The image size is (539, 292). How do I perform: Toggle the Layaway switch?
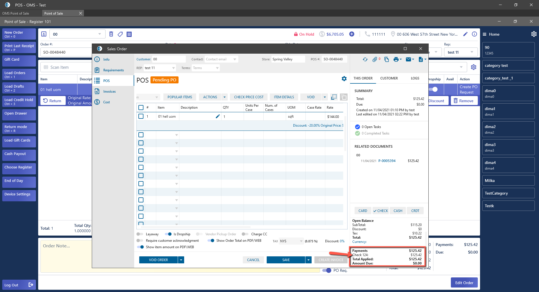click(140, 234)
